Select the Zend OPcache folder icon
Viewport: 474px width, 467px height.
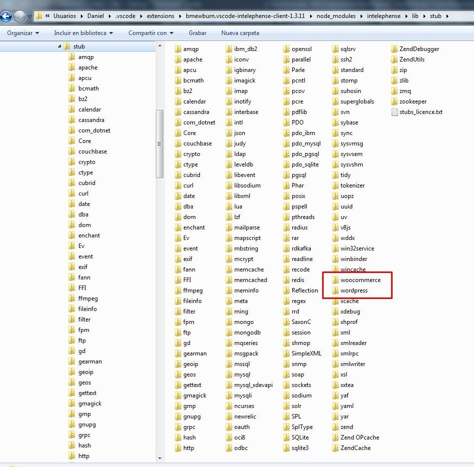pyautogui.click(x=335, y=437)
